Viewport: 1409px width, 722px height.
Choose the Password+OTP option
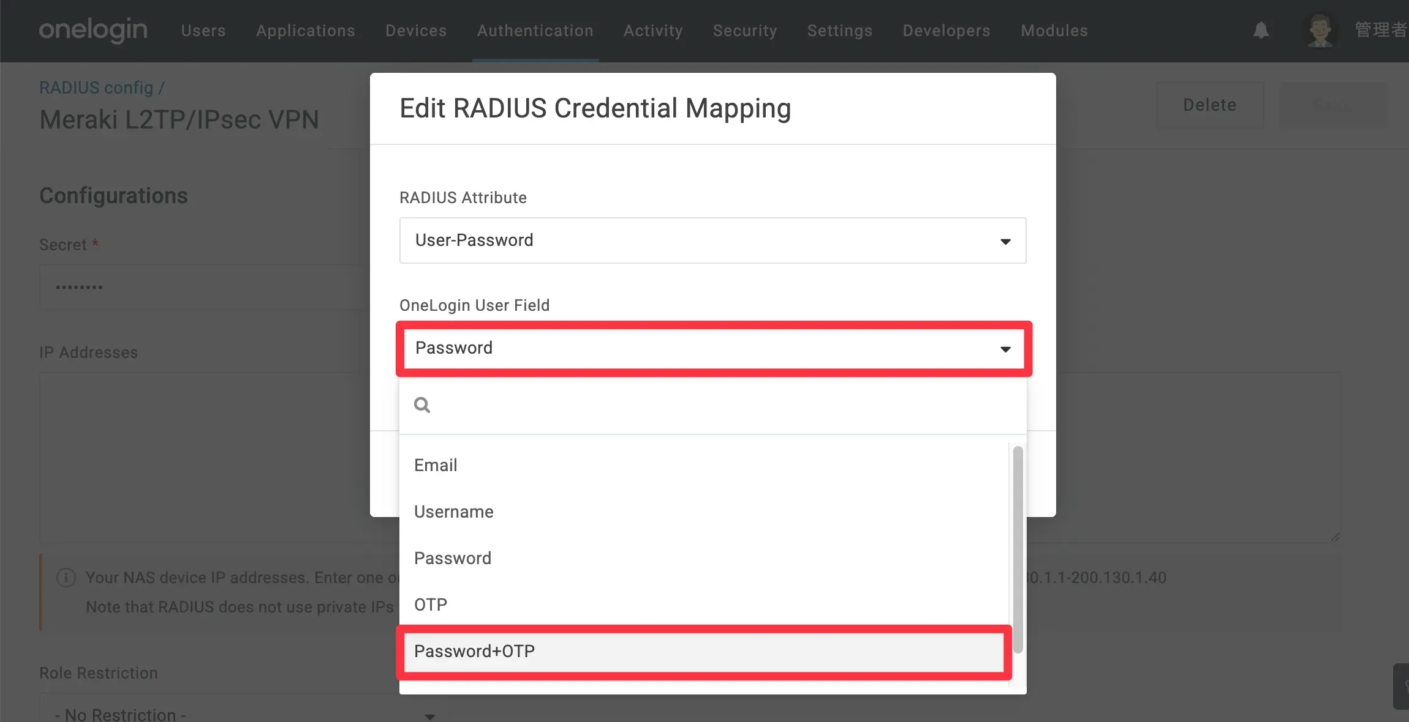click(474, 651)
